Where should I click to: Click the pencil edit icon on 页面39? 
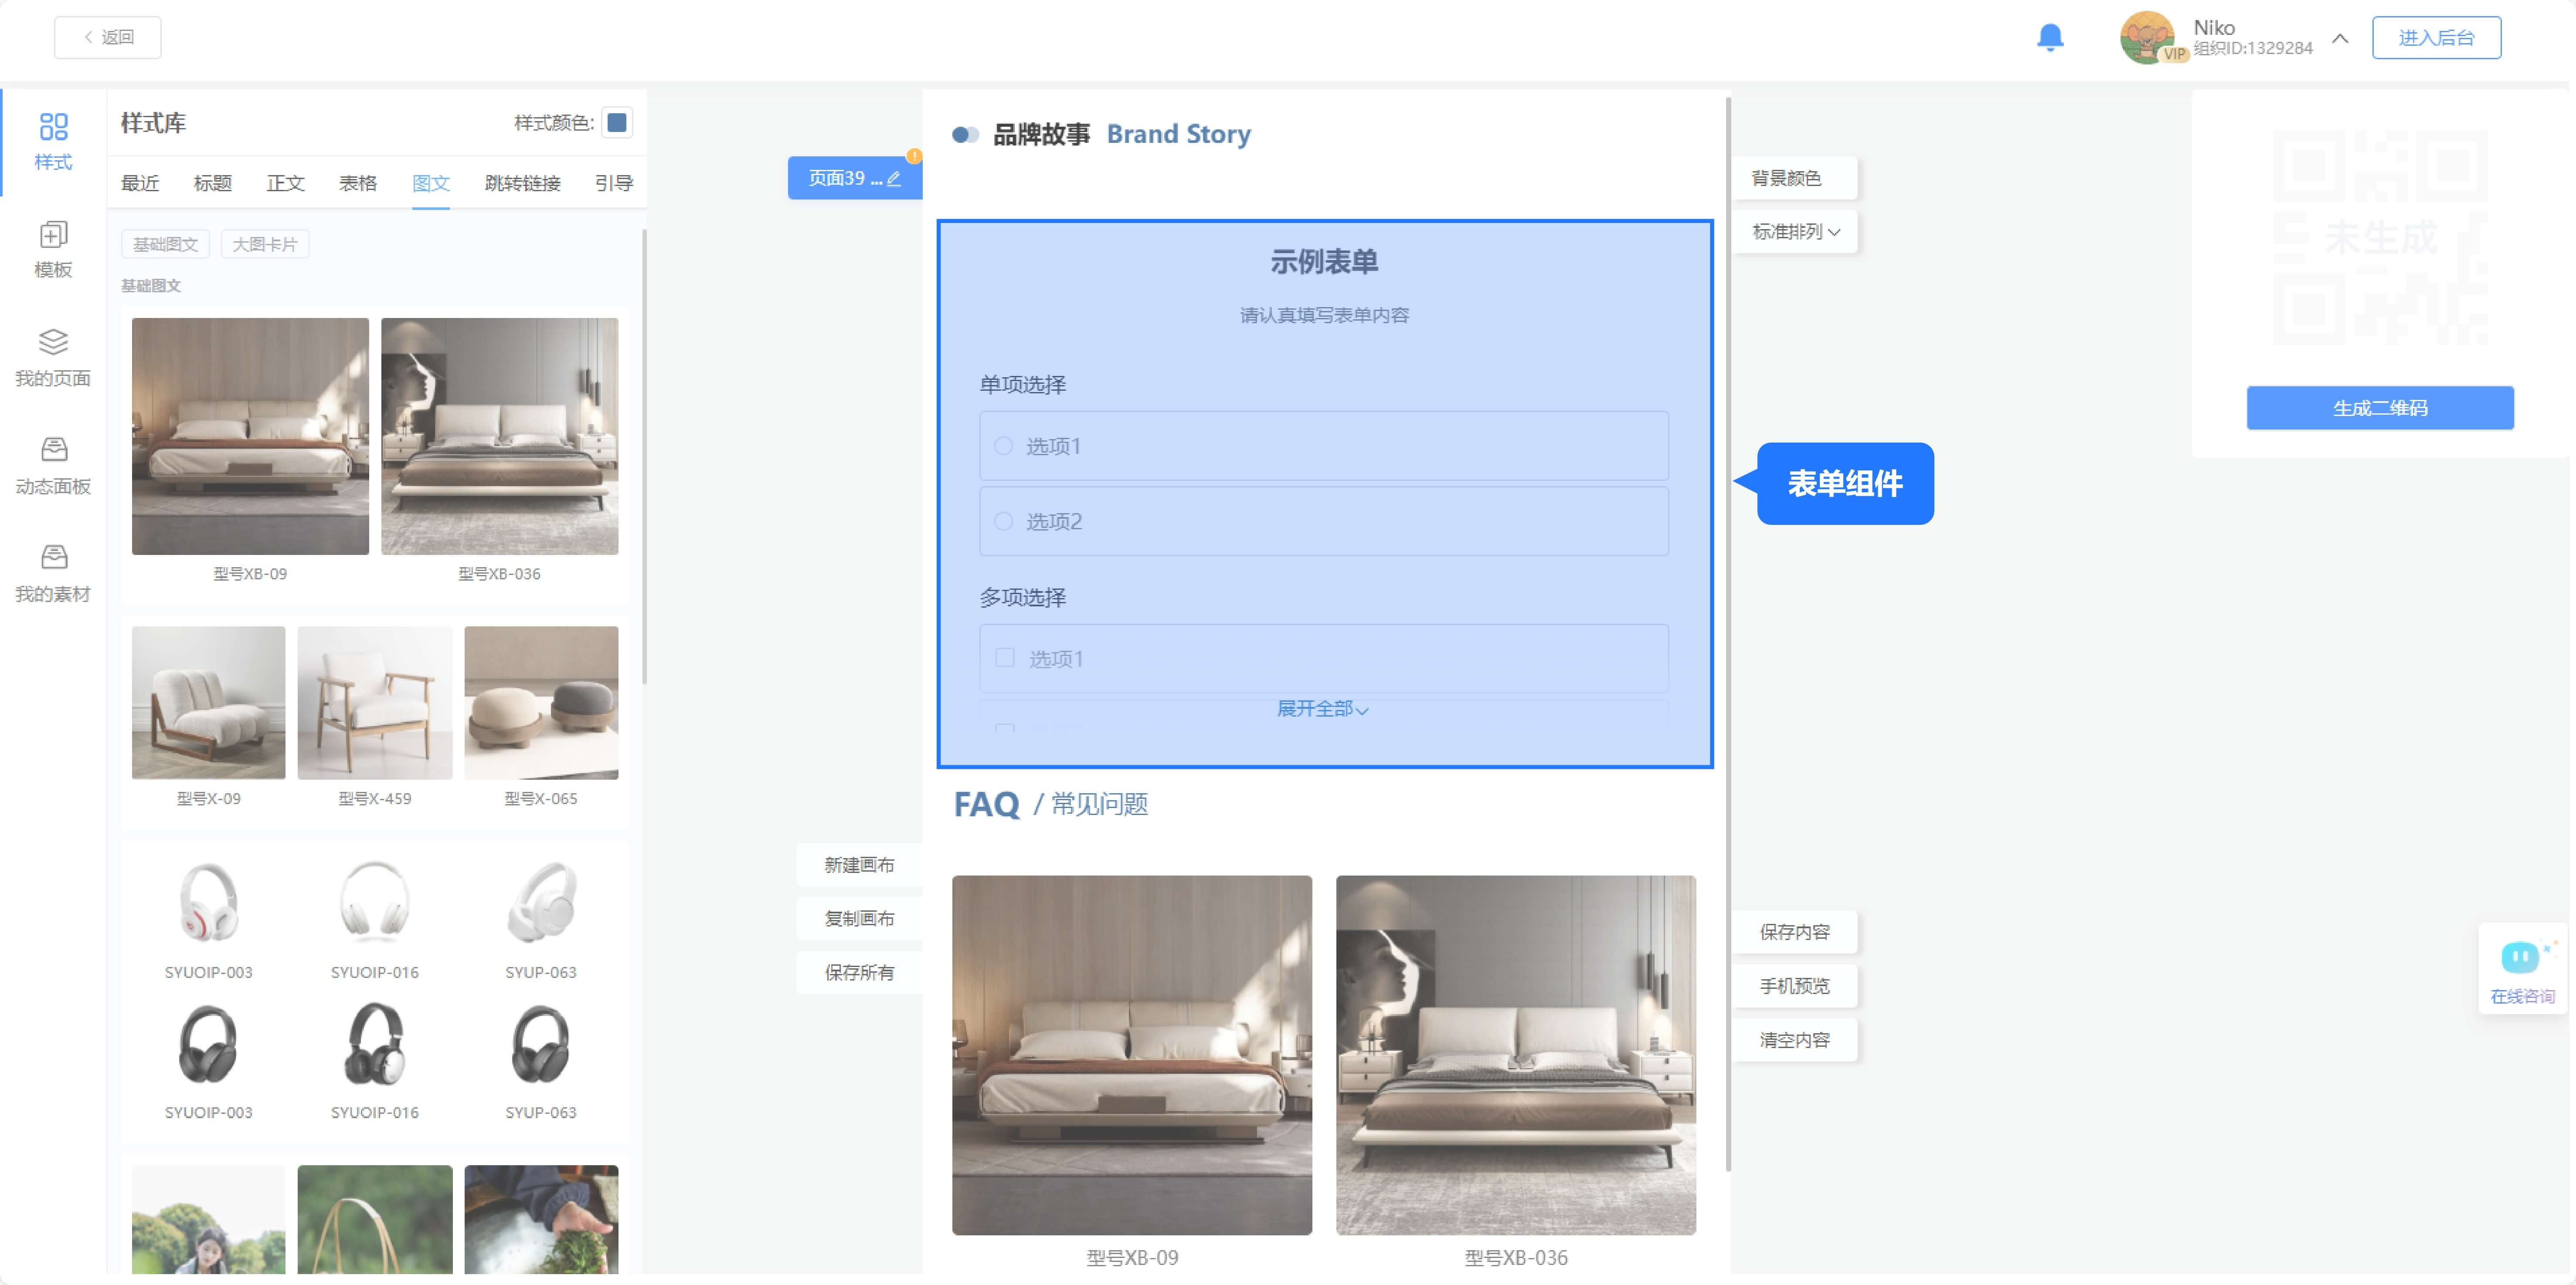[x=894, y=179]
